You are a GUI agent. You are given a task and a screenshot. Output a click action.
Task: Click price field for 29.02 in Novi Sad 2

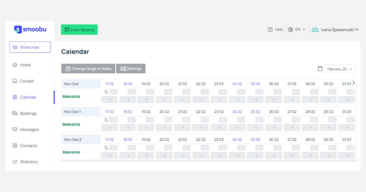click(x=328, y=155)
